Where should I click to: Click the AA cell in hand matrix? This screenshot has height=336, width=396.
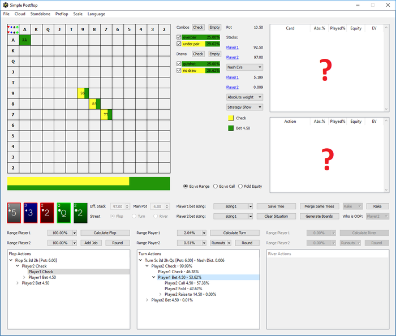click(x=25, y=40)
